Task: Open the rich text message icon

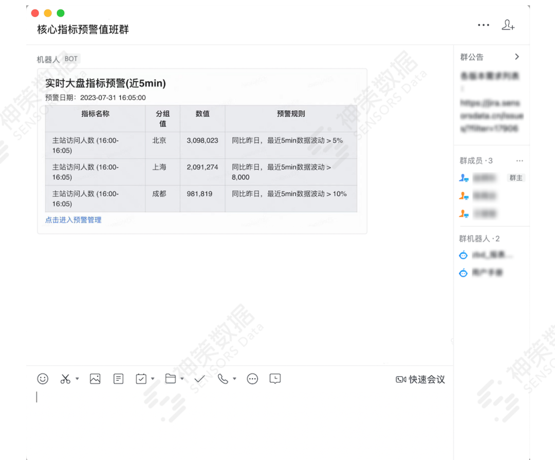Action: (x=118, y=379)
